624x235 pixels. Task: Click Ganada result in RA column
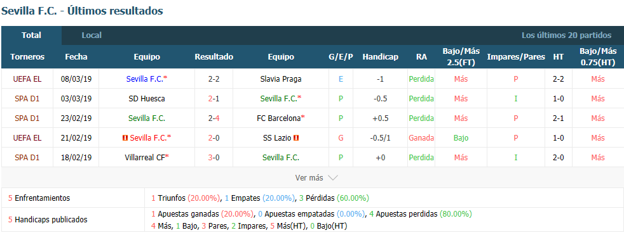421,137
